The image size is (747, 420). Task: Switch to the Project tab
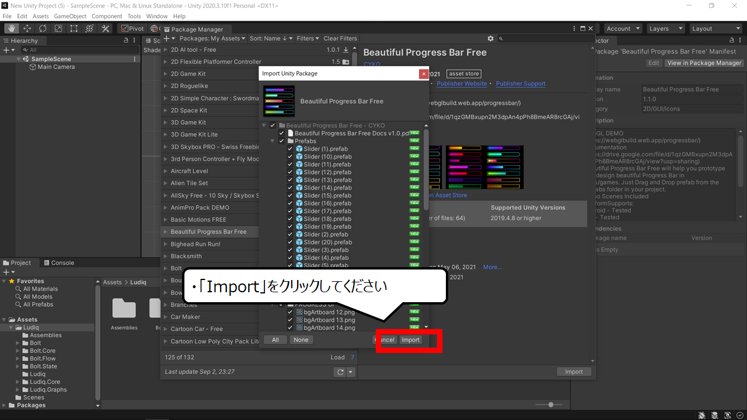[17, 263]
